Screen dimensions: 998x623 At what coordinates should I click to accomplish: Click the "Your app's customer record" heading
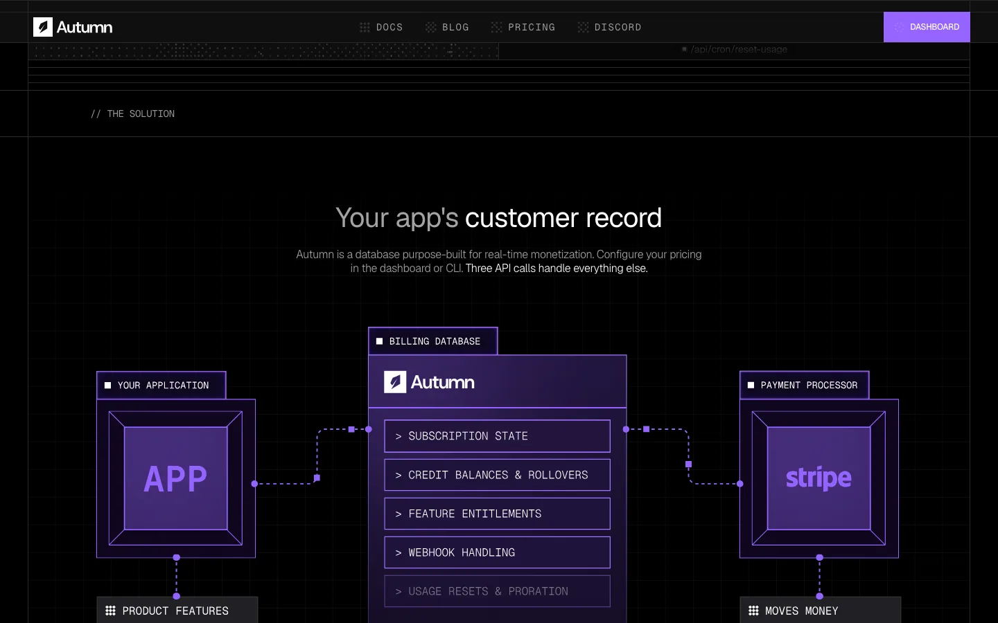click(x=499, y=217)
